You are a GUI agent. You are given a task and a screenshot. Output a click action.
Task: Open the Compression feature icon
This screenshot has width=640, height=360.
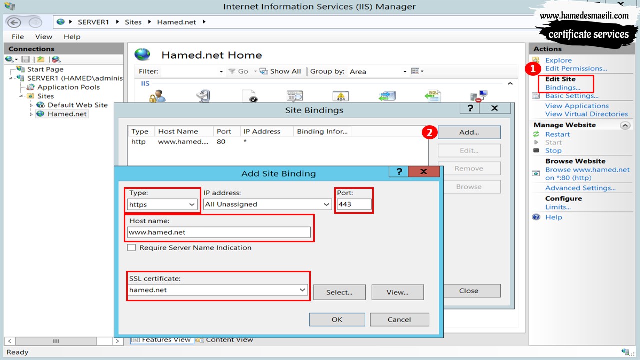[203, 96]
